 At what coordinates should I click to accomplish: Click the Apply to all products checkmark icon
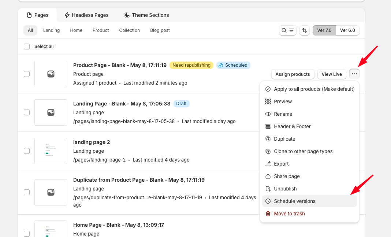pyautogui.click(x=268, y=89)
